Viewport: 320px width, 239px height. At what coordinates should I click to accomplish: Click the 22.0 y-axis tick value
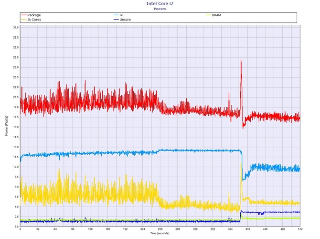16,87
